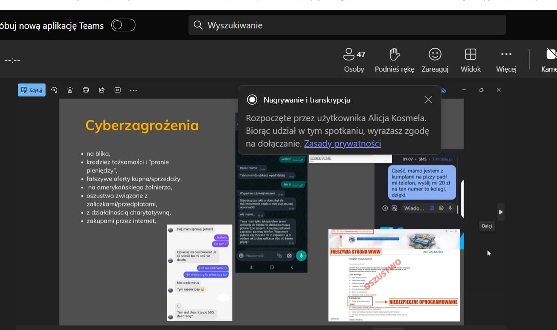Click the Wyszukiwanie search field
This screenshot has height=330, width=557.
[x=347, y=25]
